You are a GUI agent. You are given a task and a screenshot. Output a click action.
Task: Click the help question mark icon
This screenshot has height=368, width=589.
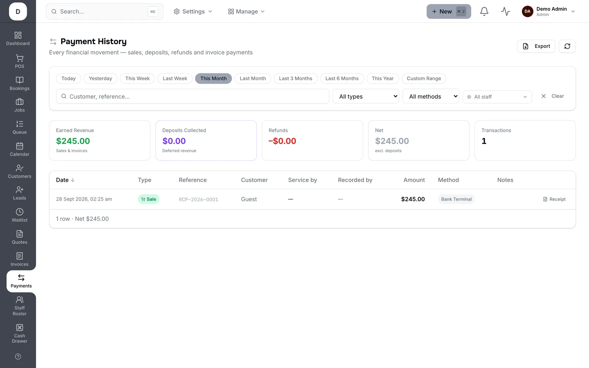[18, 357]
